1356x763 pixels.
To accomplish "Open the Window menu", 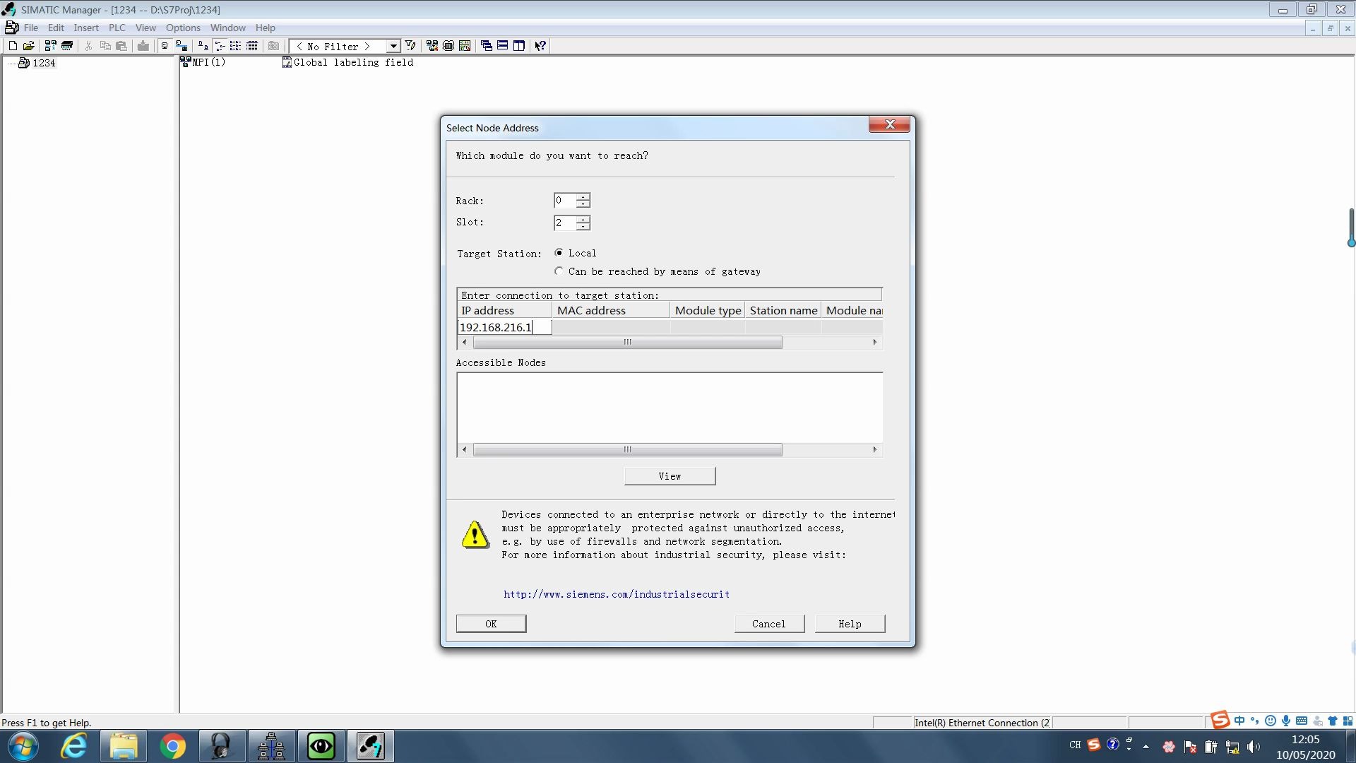I will point(228,28).
